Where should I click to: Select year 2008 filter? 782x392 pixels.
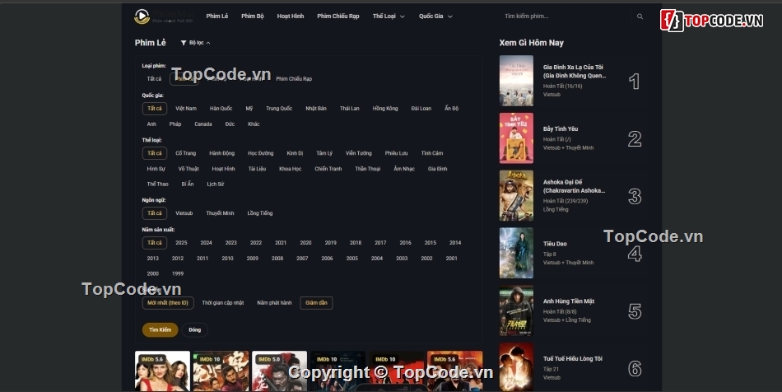(x=277, y=259)
